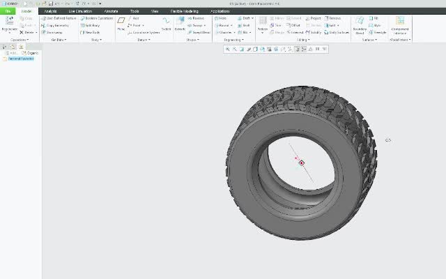446x279 pixels.
Task: Select the Trim editing tool
Action: 275,25
